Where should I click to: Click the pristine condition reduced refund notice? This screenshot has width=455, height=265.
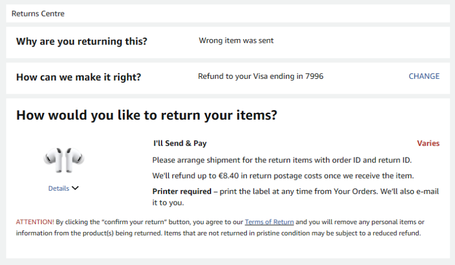[x=292, y=233]
